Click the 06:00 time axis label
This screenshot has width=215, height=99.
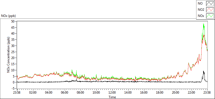point(64,93)
